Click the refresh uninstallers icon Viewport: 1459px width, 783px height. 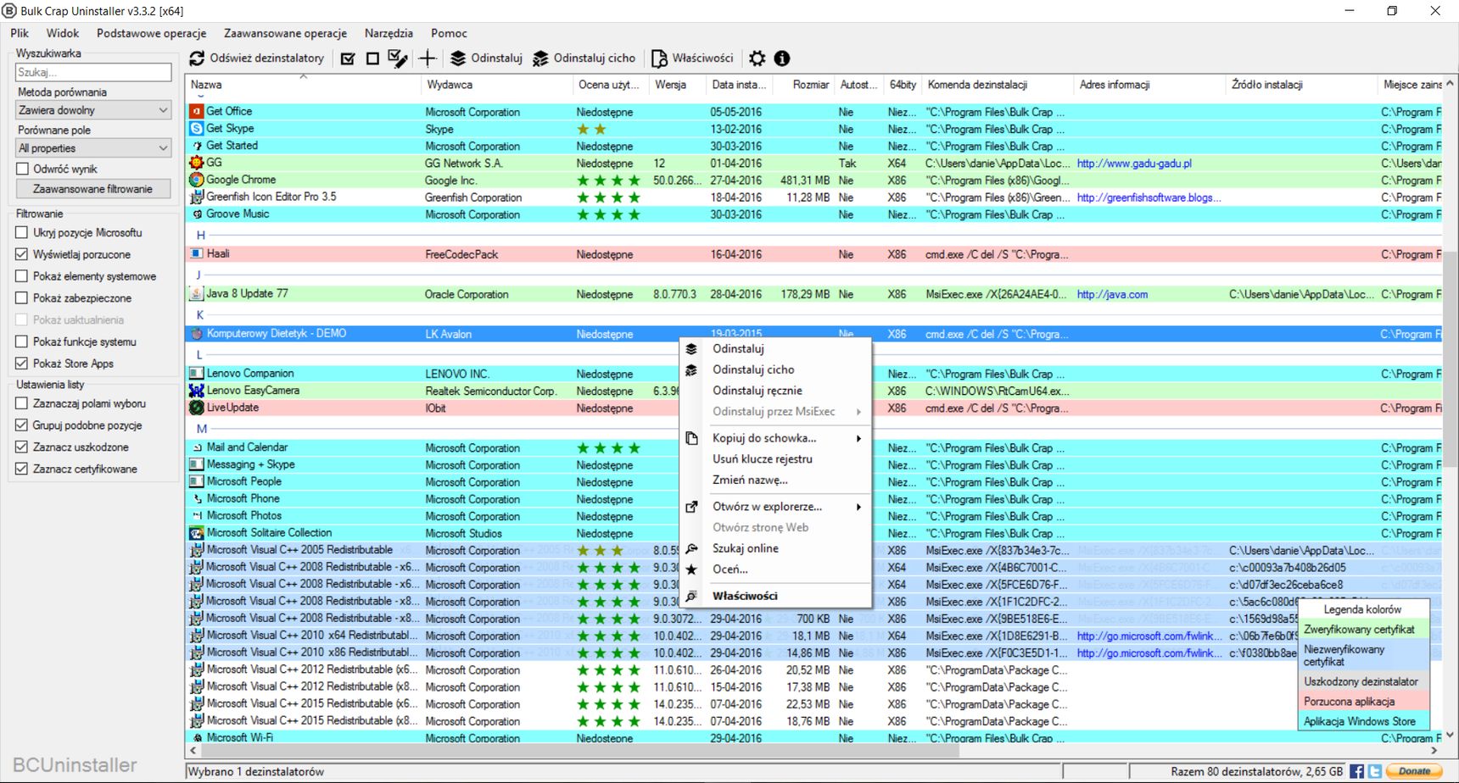(x=197, y=58)
